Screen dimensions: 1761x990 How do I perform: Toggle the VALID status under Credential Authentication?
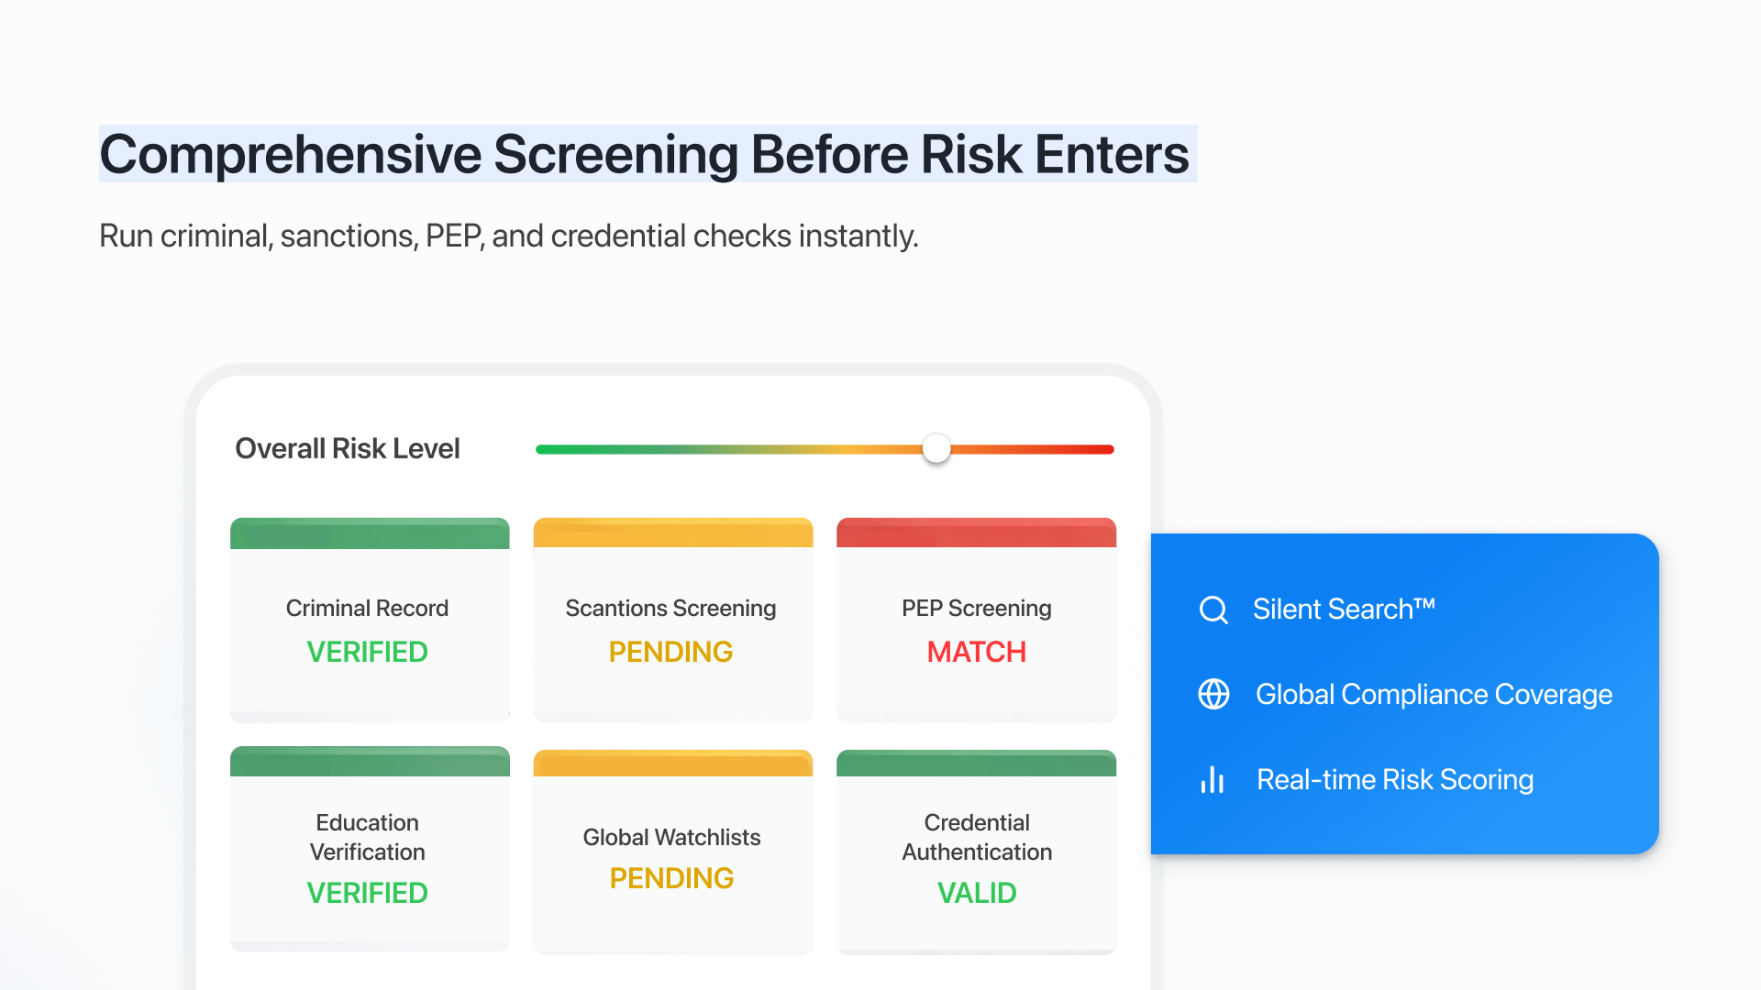[x=976, y=893]
